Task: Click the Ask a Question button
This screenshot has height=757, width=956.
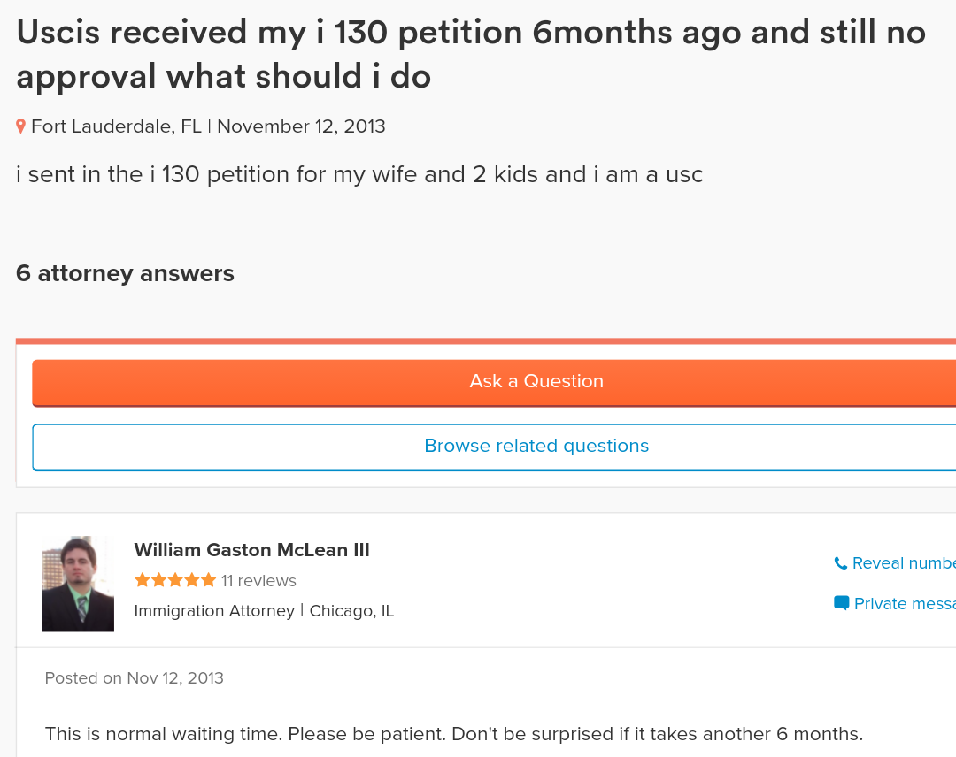Action: point(494,382)
